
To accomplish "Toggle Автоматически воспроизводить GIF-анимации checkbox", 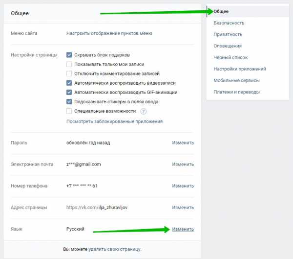I will click(x=69, y=92).
